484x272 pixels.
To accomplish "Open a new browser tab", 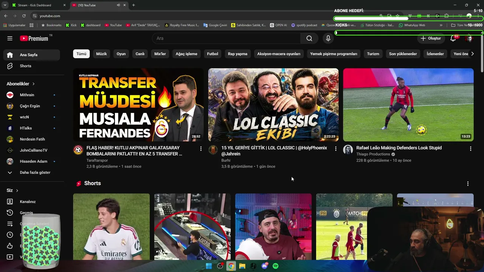I will (133, 5).
